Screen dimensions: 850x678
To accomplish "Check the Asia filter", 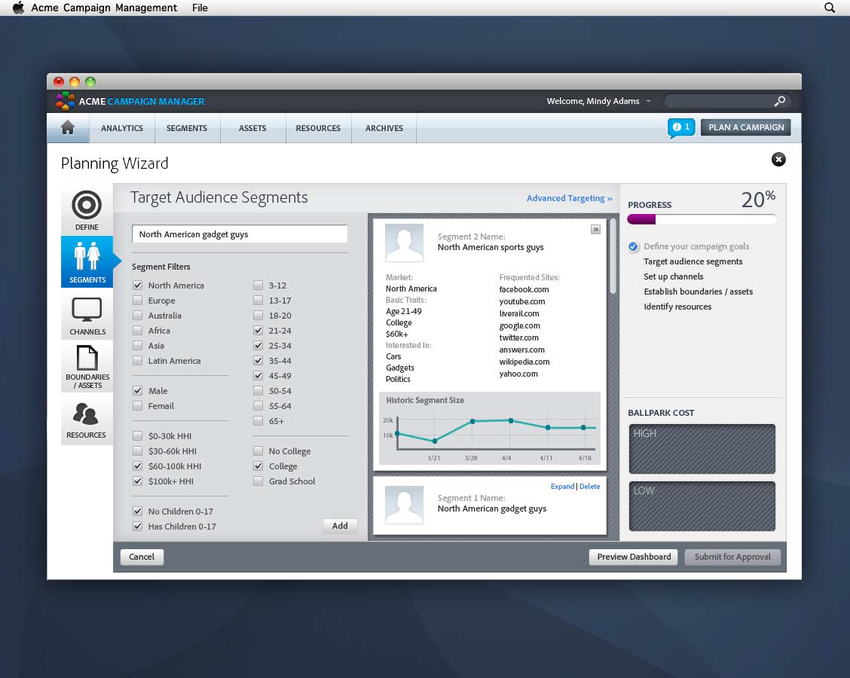I will [138, 346].
